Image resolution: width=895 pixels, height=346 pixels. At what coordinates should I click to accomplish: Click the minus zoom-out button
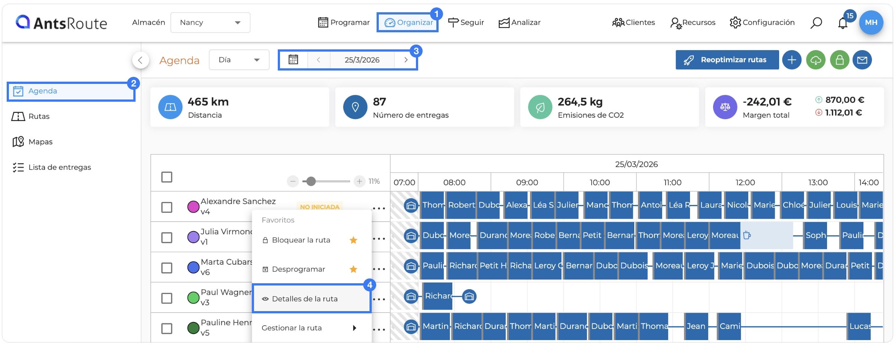pos(293,181)
